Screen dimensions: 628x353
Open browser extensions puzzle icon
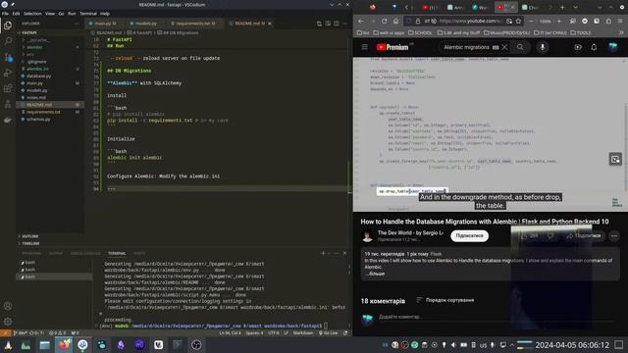[x=608, y=21]
